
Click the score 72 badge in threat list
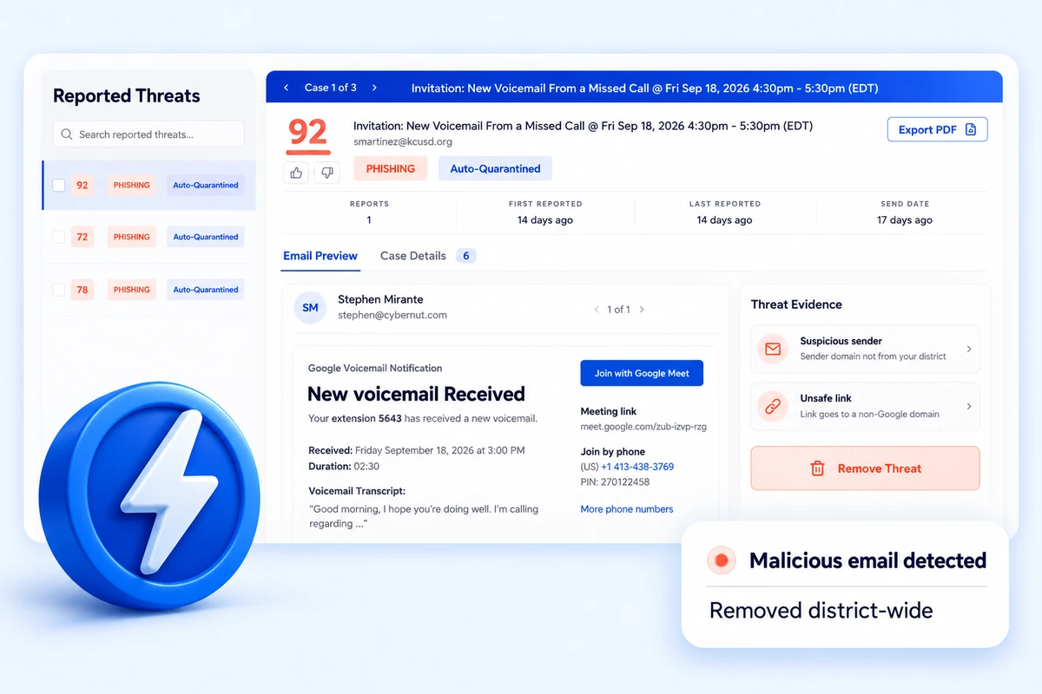point(82,237)
